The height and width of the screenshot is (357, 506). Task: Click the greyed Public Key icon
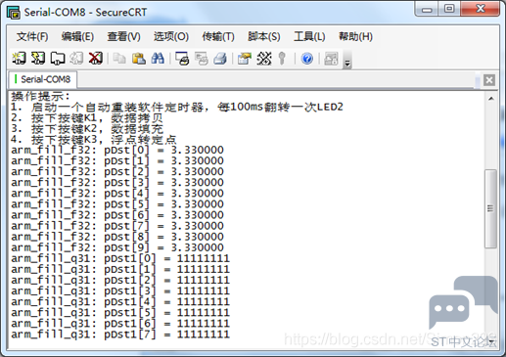(282, 59)
